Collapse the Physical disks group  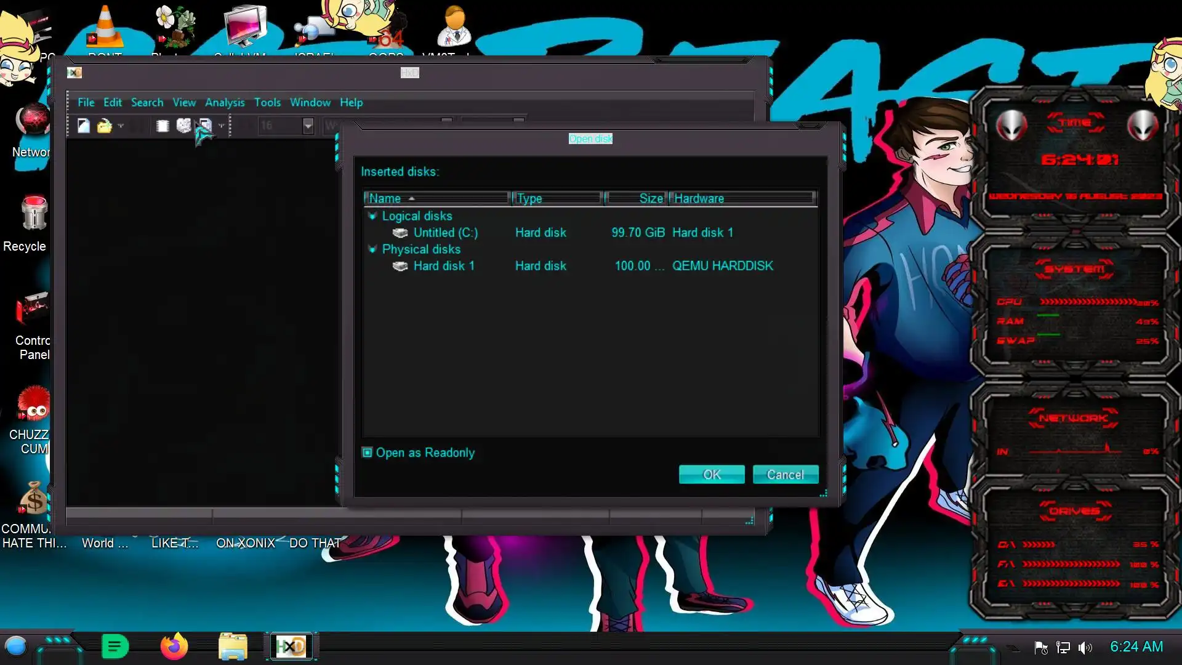click(372, 249)
